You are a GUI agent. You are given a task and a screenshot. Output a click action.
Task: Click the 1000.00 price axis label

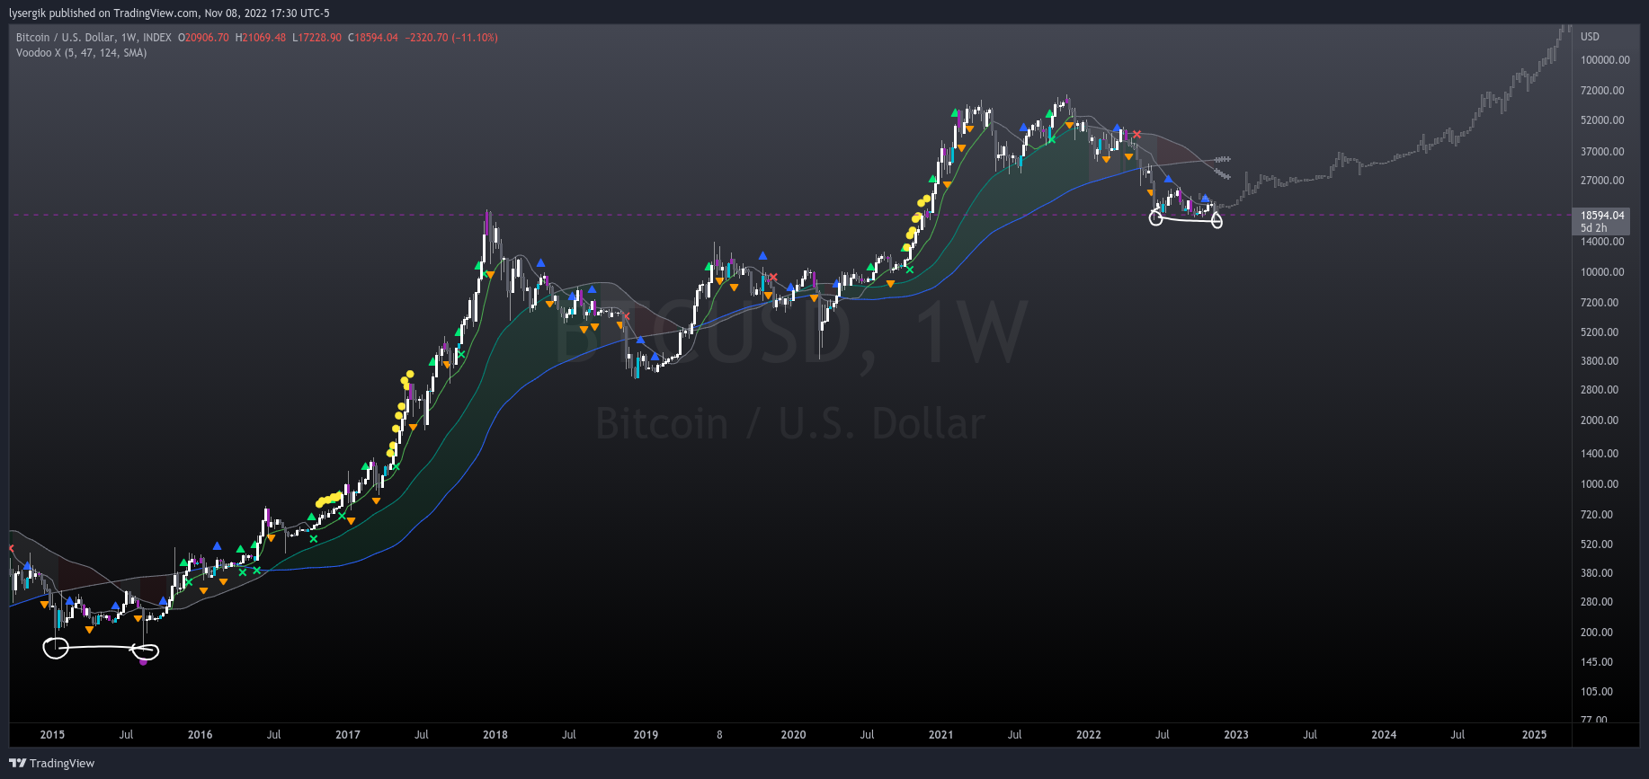[x=1600, y=484]
